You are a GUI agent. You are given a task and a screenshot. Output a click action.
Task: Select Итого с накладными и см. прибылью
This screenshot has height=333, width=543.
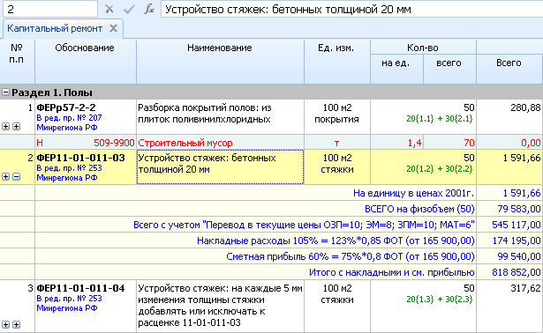pyautogui.click(x=392, y=272)
